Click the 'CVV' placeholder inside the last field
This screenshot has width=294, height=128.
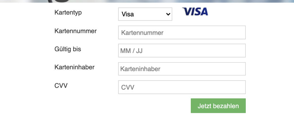(127, 87)
